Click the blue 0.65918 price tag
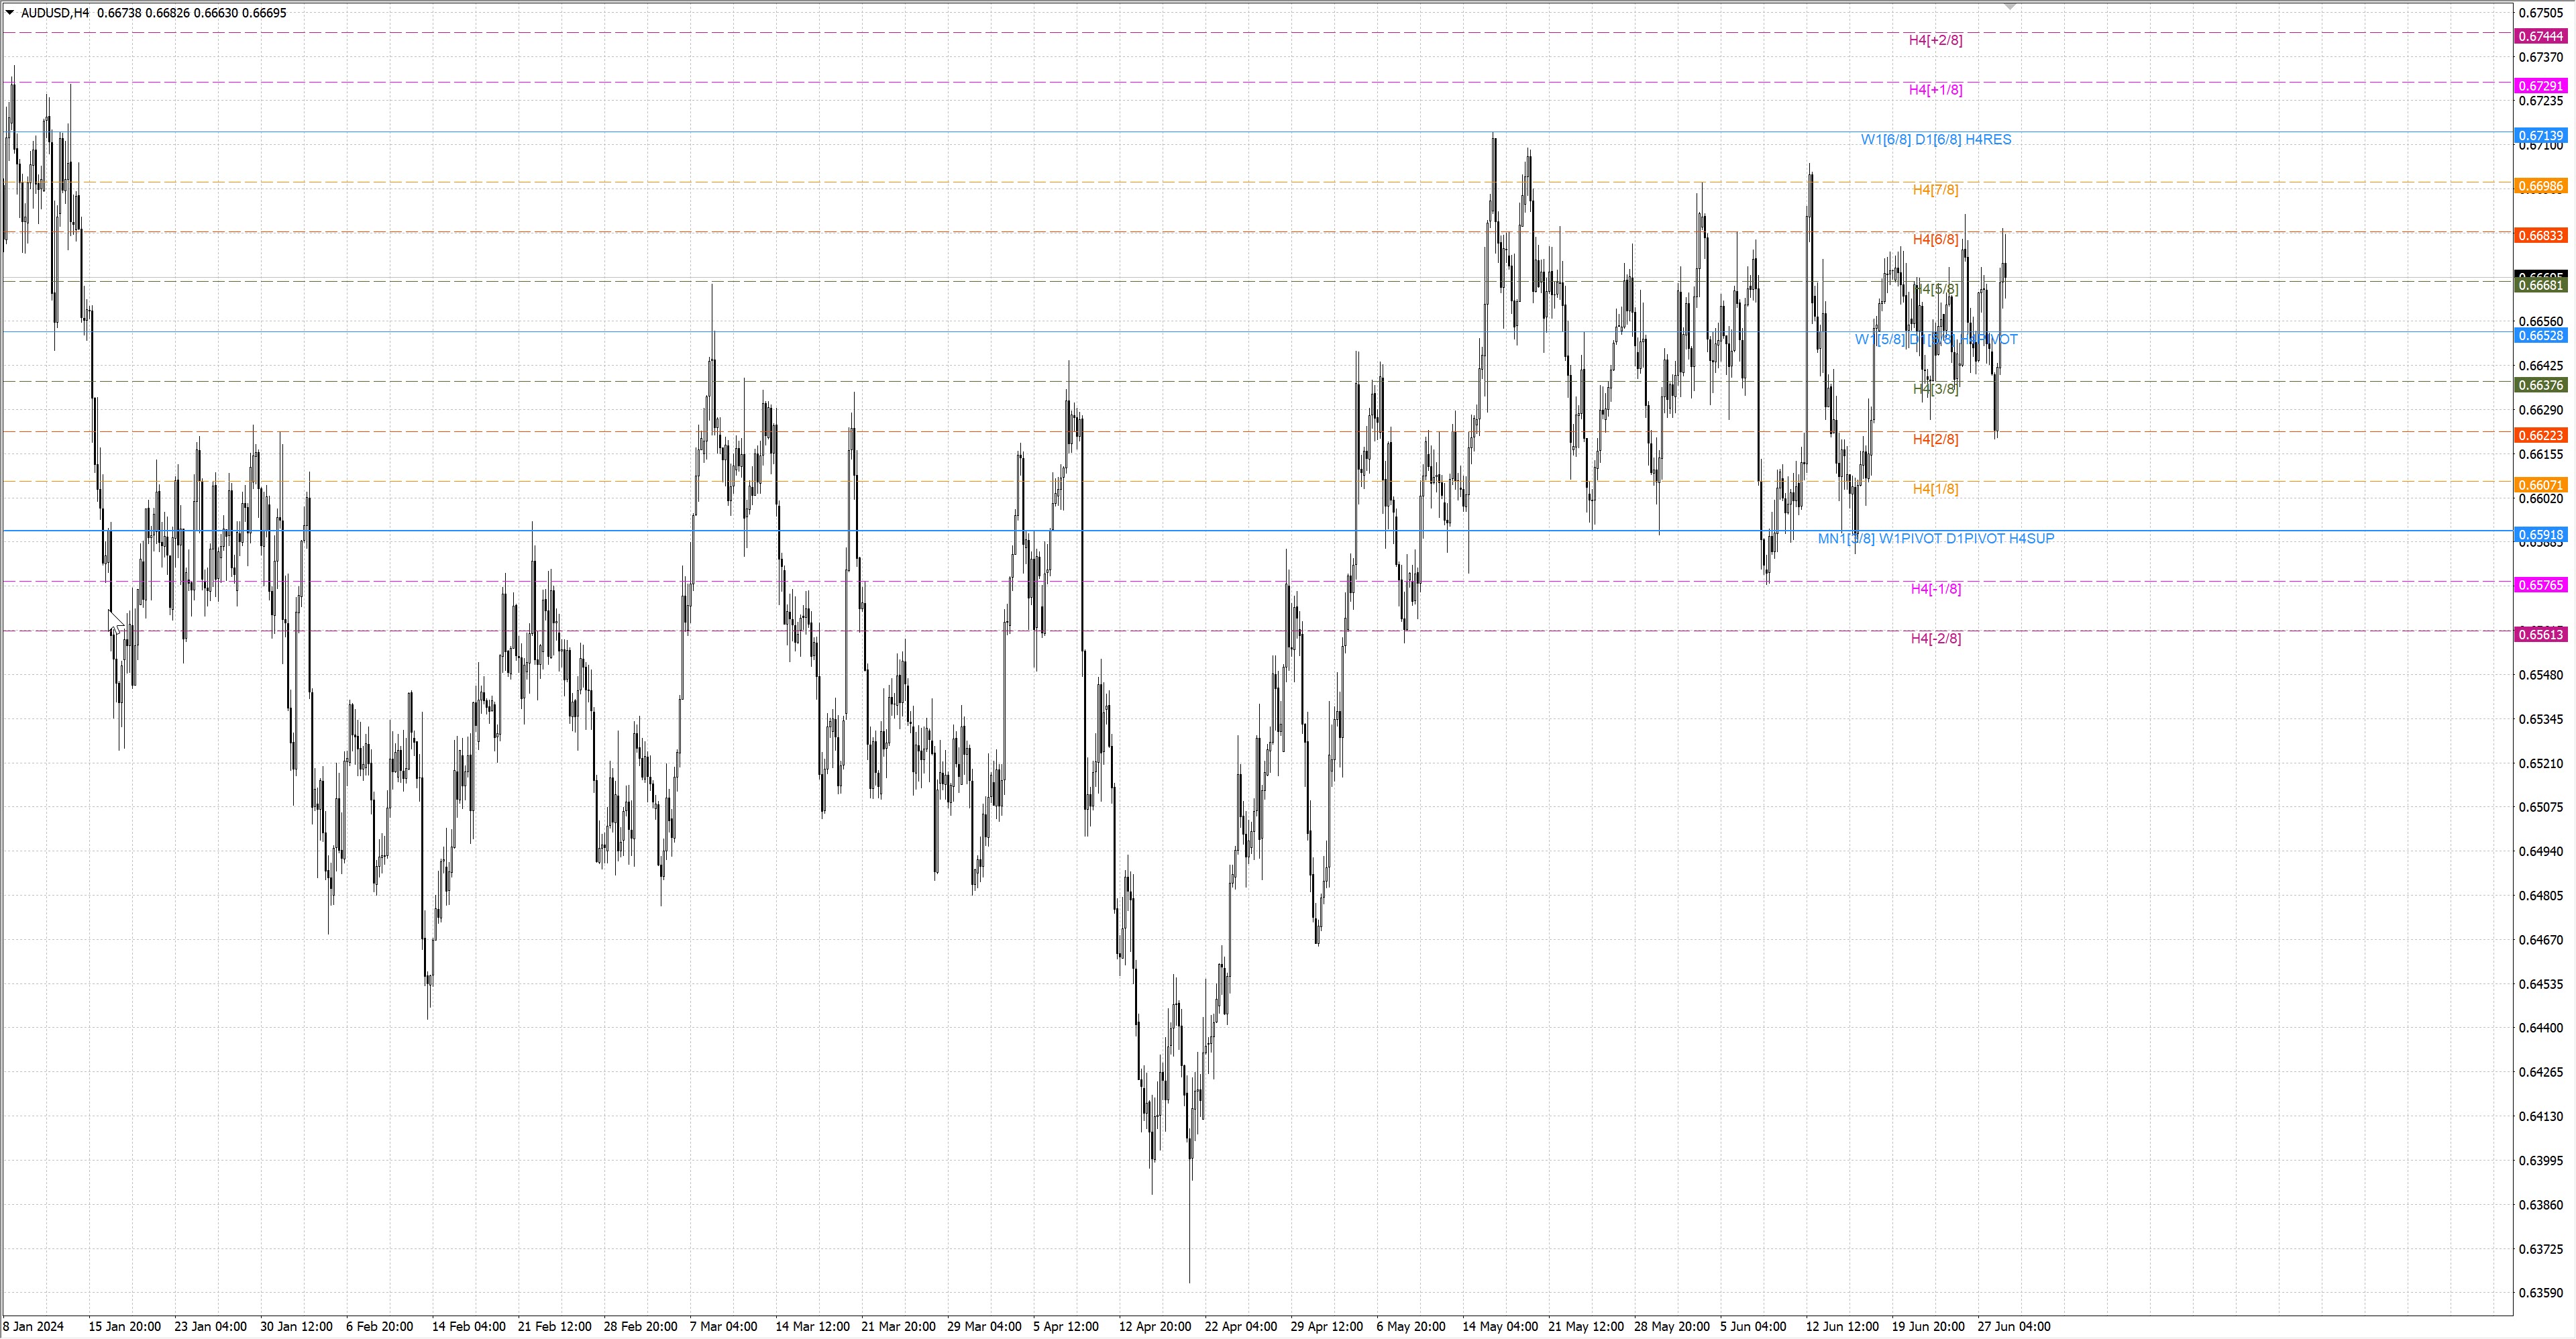Image resolution: width=2576 pixels, height=1339 pixels. [x=2540, y=535]
